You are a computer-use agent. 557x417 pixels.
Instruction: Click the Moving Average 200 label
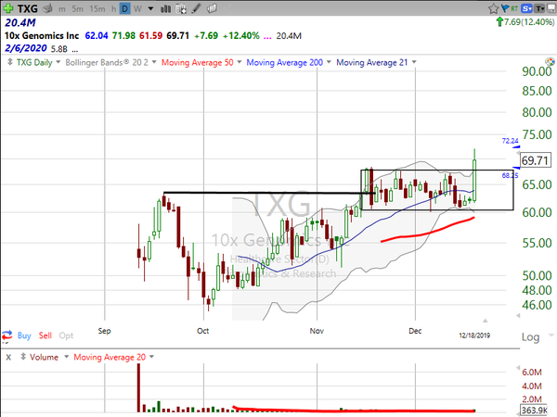(285, 63)
